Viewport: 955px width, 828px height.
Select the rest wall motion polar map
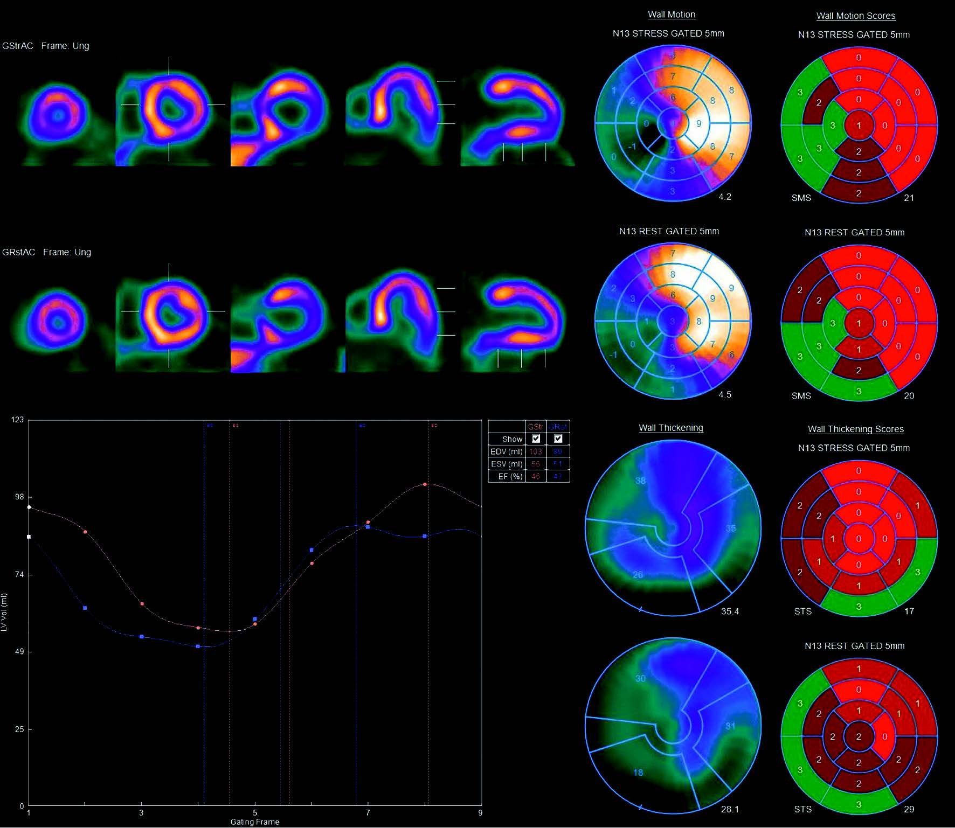pyautogui.click(x=673, y=322)
